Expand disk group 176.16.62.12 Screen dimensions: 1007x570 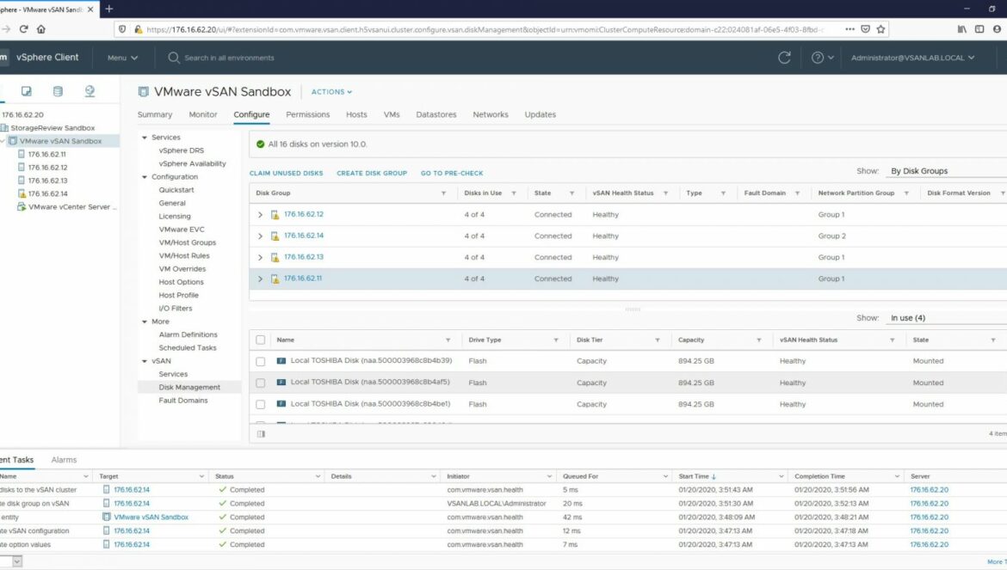(x=260, y=215)
